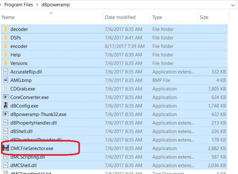Select the encoder folder name
The height and width of the screenshot is (174, 238).
point(19,46)
